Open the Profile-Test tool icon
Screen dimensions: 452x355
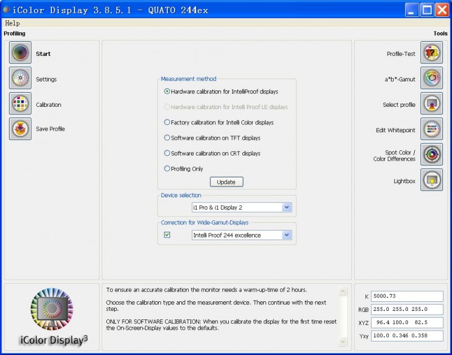point(432,53)
